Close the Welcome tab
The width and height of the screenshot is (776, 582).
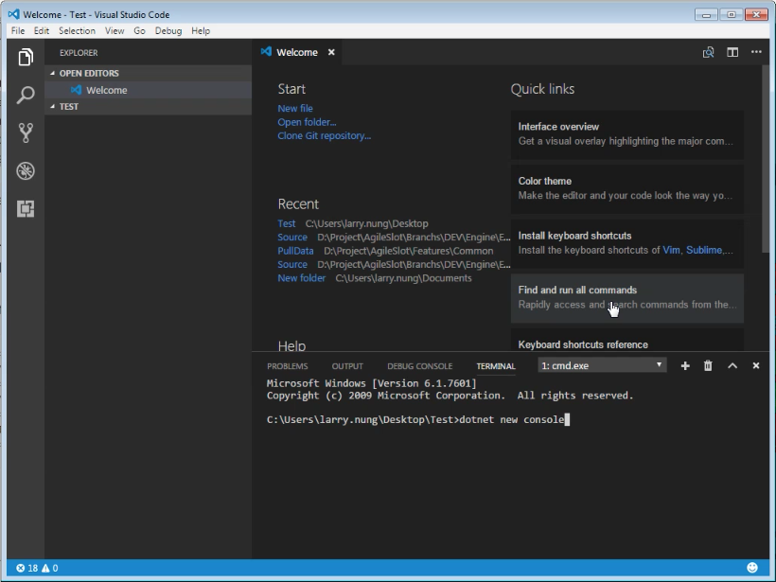coord(331,52)
